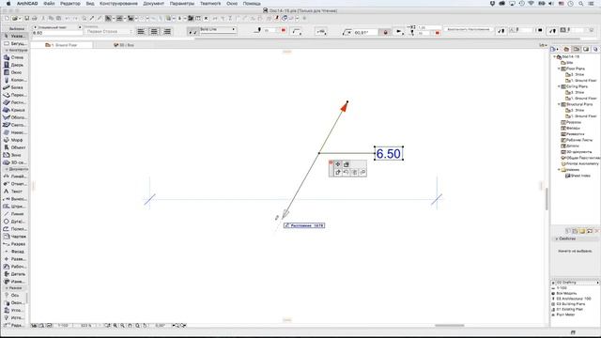Select the Колонна (Column) tool
601x338 pixels.
coord(14,80)
